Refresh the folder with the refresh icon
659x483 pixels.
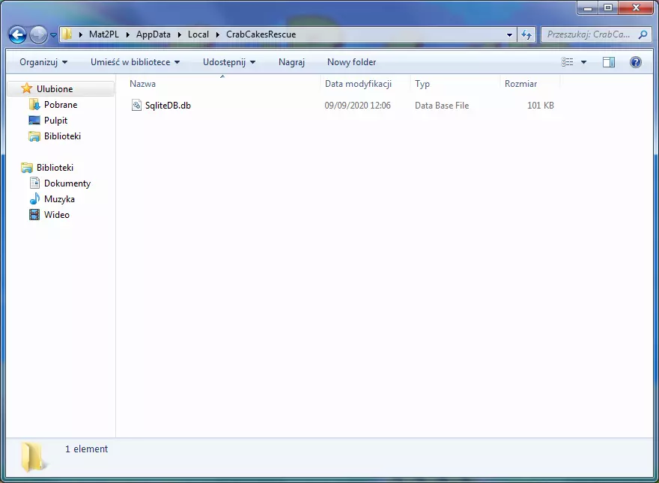526,35
